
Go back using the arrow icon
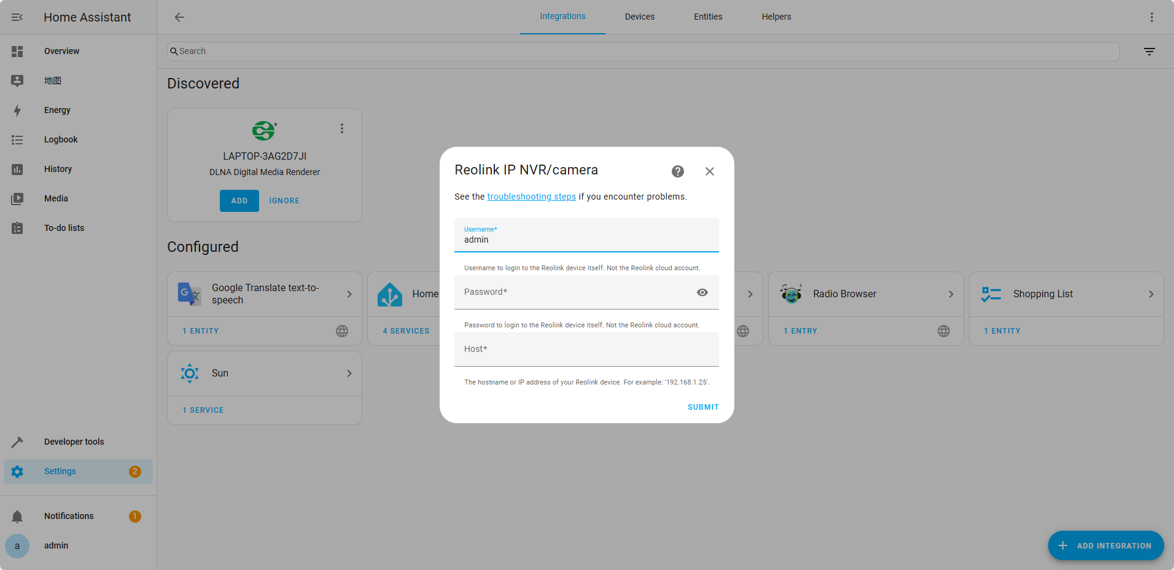tap(179, 17)
